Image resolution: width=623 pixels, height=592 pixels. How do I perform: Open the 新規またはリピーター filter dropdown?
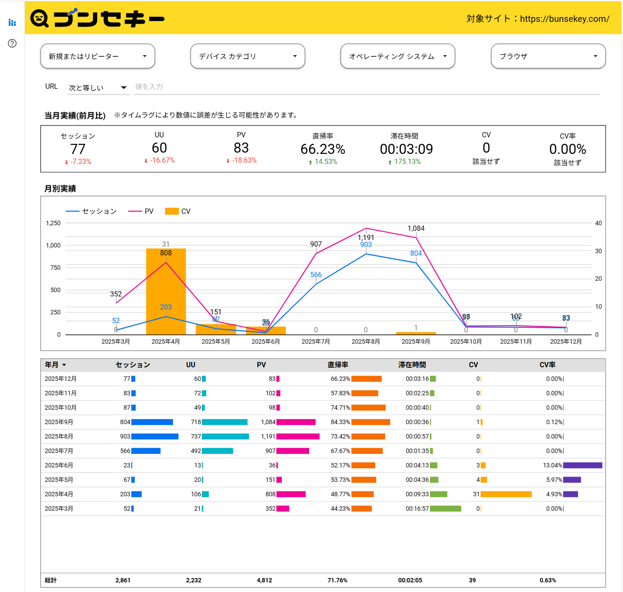coord(97,56)
